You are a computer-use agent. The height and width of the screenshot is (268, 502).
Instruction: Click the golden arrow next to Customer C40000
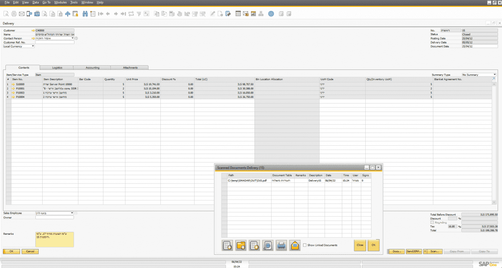tap(33, 30)
